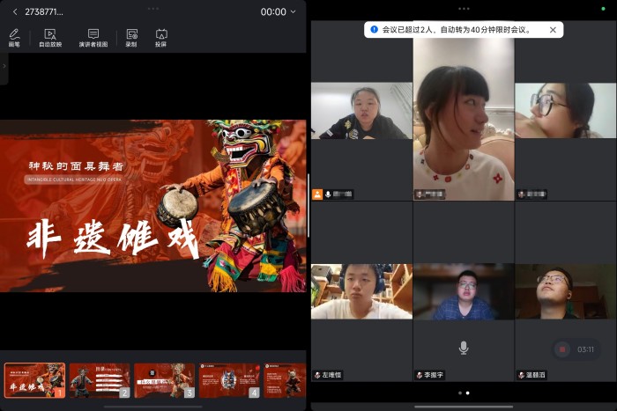
Task: Start 自动放映 auto slideshow
Action: click(x=50, y=37)
